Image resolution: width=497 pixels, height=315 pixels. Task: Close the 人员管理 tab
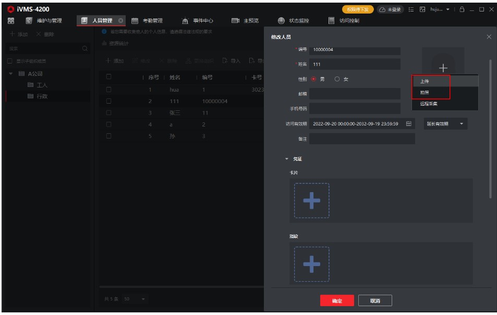pos(121,21)
